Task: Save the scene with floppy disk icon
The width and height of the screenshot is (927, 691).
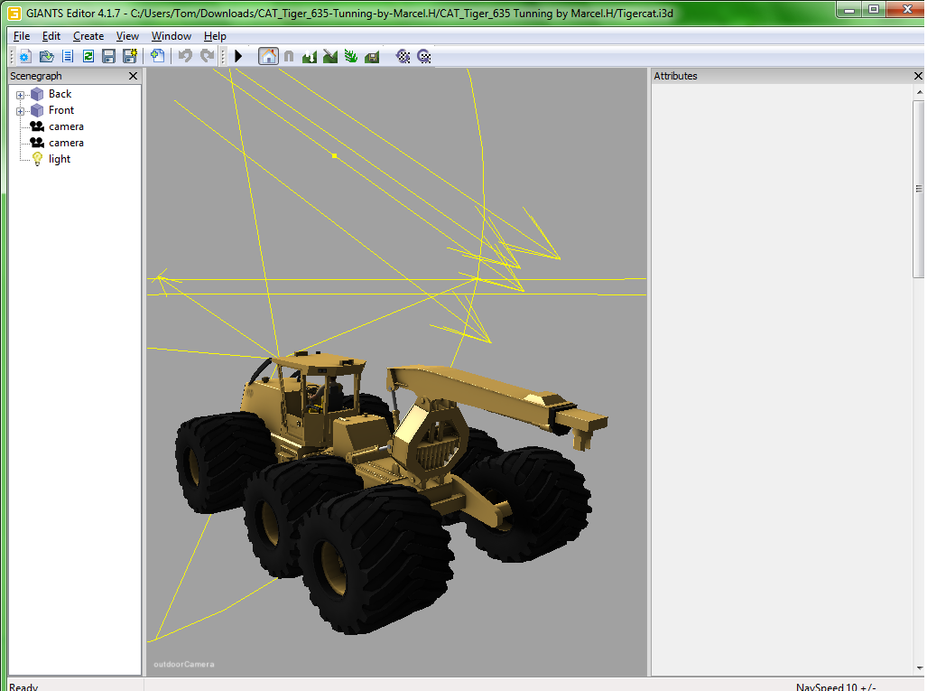Action: [109, 57]
